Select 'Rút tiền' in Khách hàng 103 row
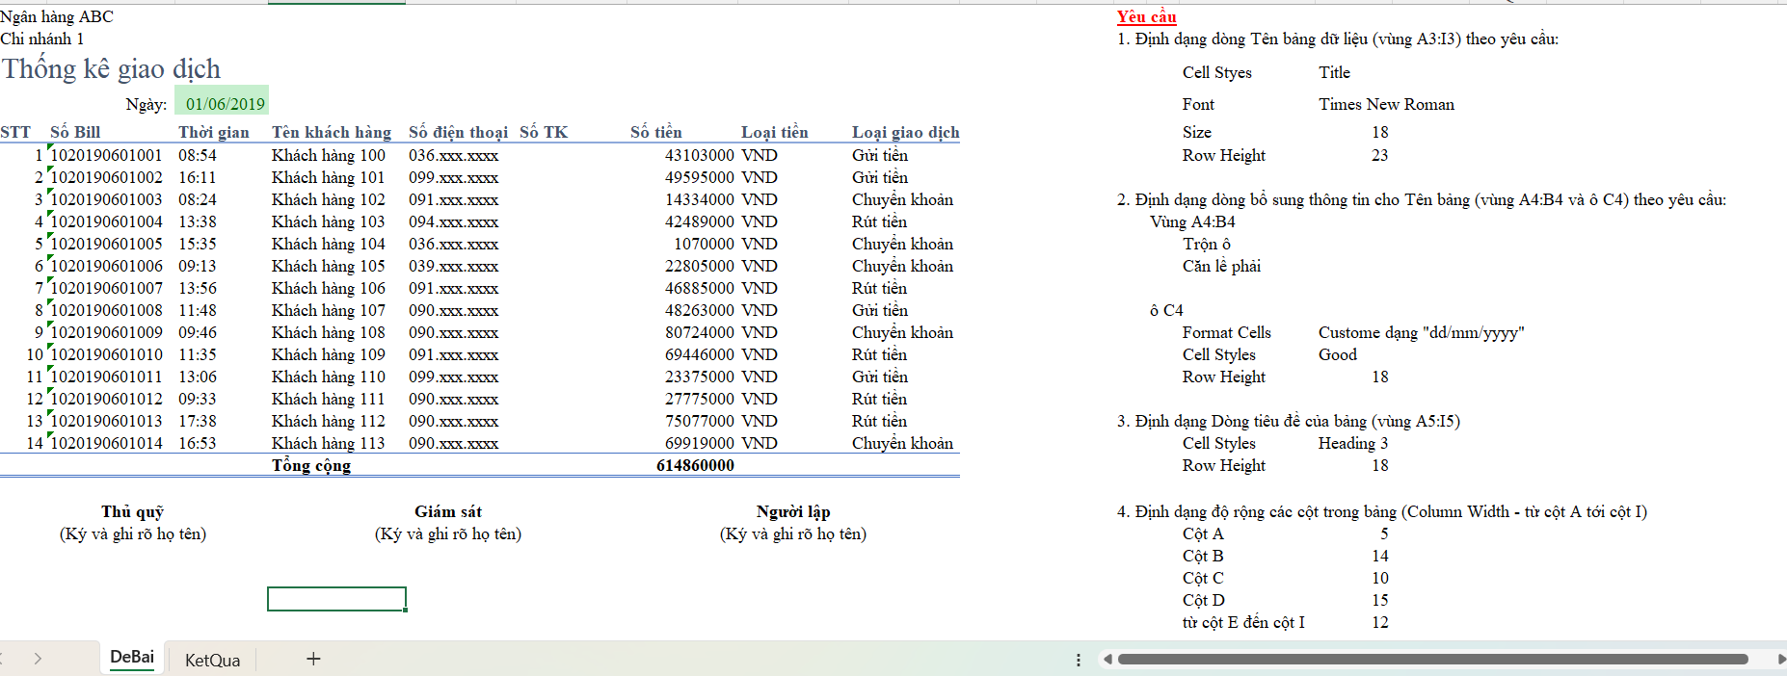The height and width of the screenshot is (676, 1787). pyautogui.click(x=879, y=221)
